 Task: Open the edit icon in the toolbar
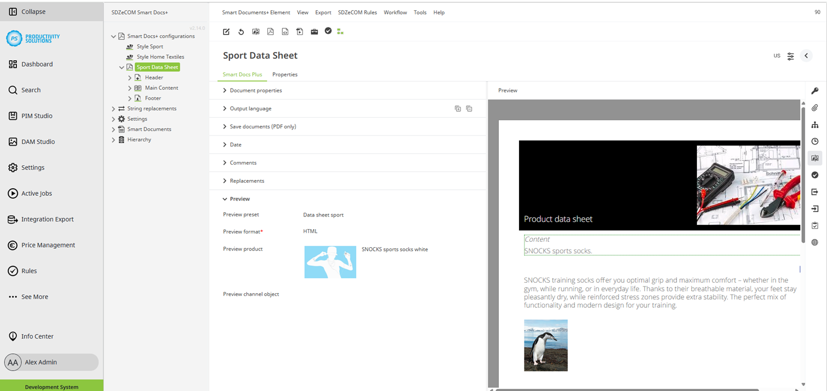[x=226, y=31]
